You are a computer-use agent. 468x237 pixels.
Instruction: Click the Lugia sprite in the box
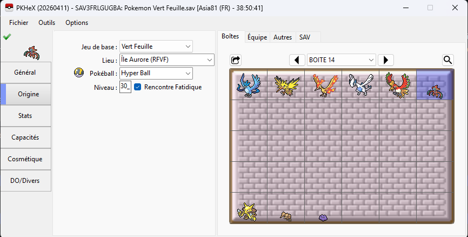[x=360, y=85]
